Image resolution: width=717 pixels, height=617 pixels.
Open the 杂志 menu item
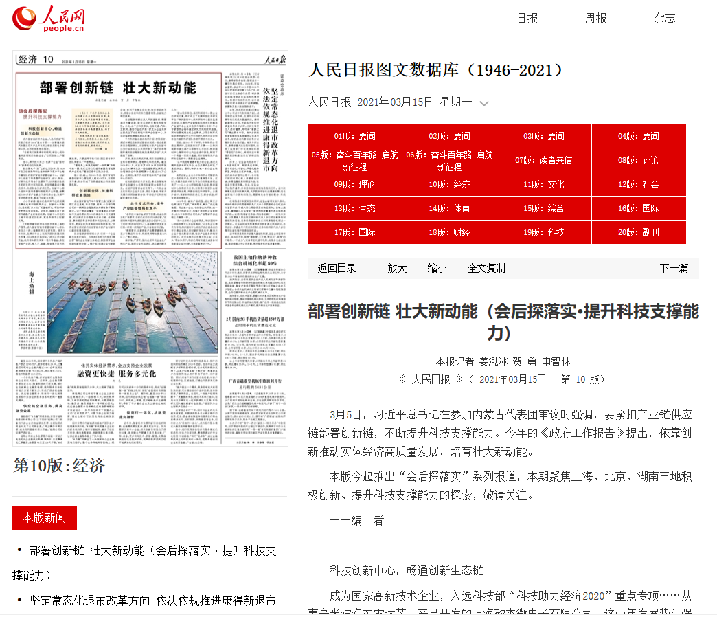[664, 19]
